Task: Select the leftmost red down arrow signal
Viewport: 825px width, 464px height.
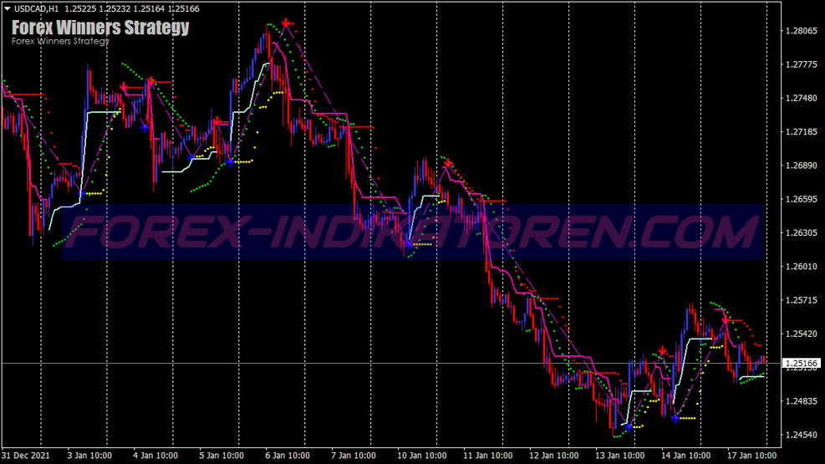Action: click(125, 87)
